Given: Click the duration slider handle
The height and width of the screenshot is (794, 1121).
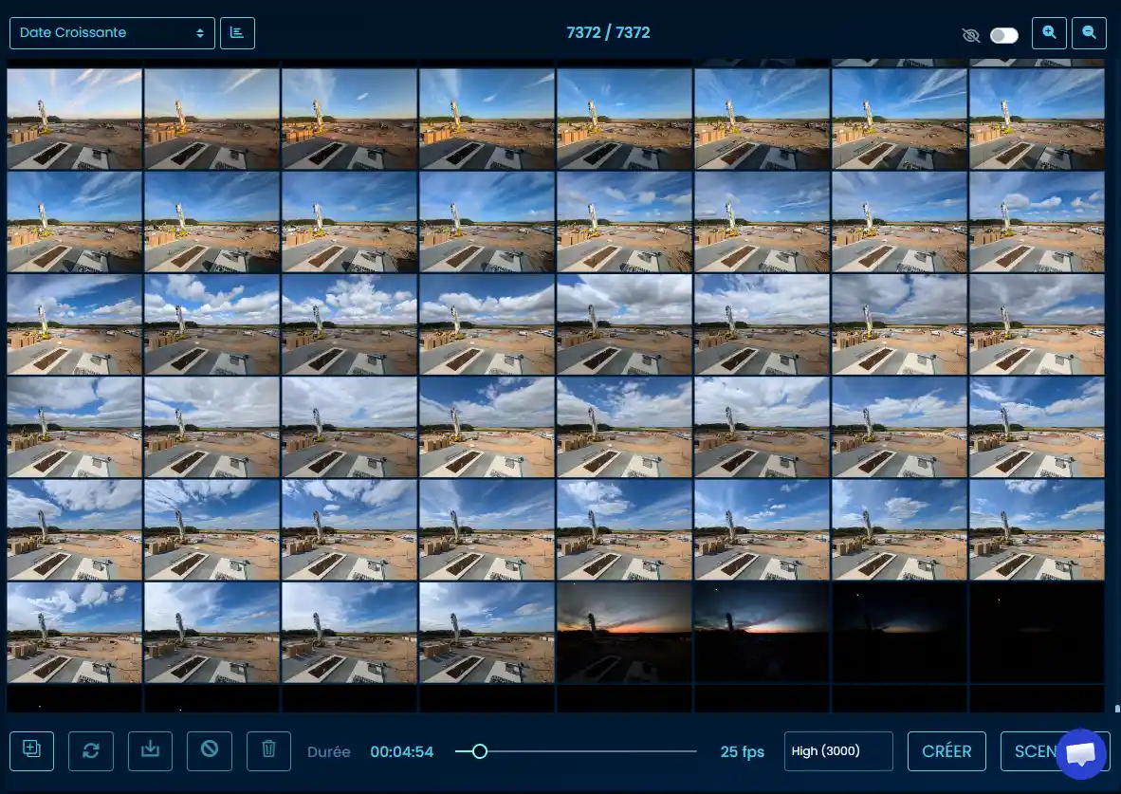Looking at the screenshot, I should click(480, 751).
